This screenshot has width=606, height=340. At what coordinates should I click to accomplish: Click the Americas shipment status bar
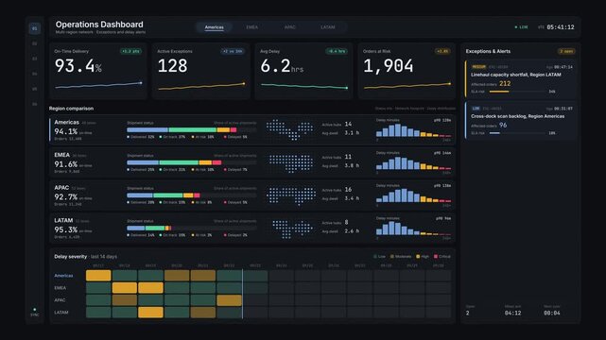[x=192, y=129]
